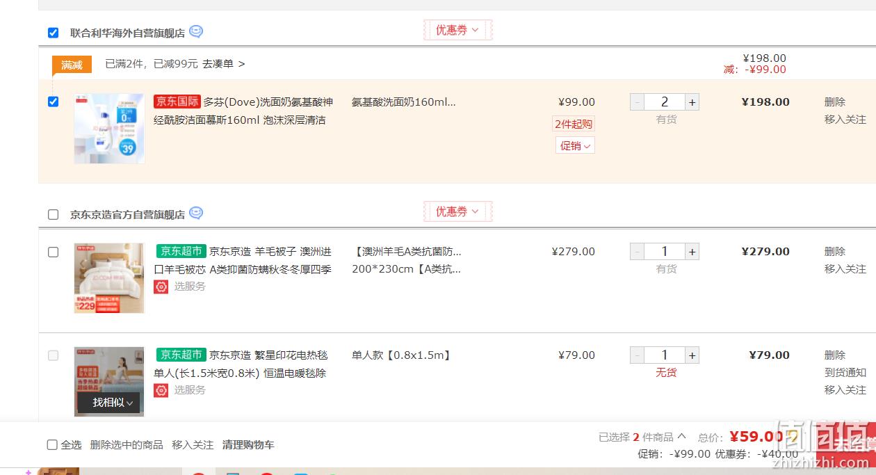Increase quantity of 电热毯
This screenshot has width=876, height=475.
pyautogui.click(x=692, y=355)
